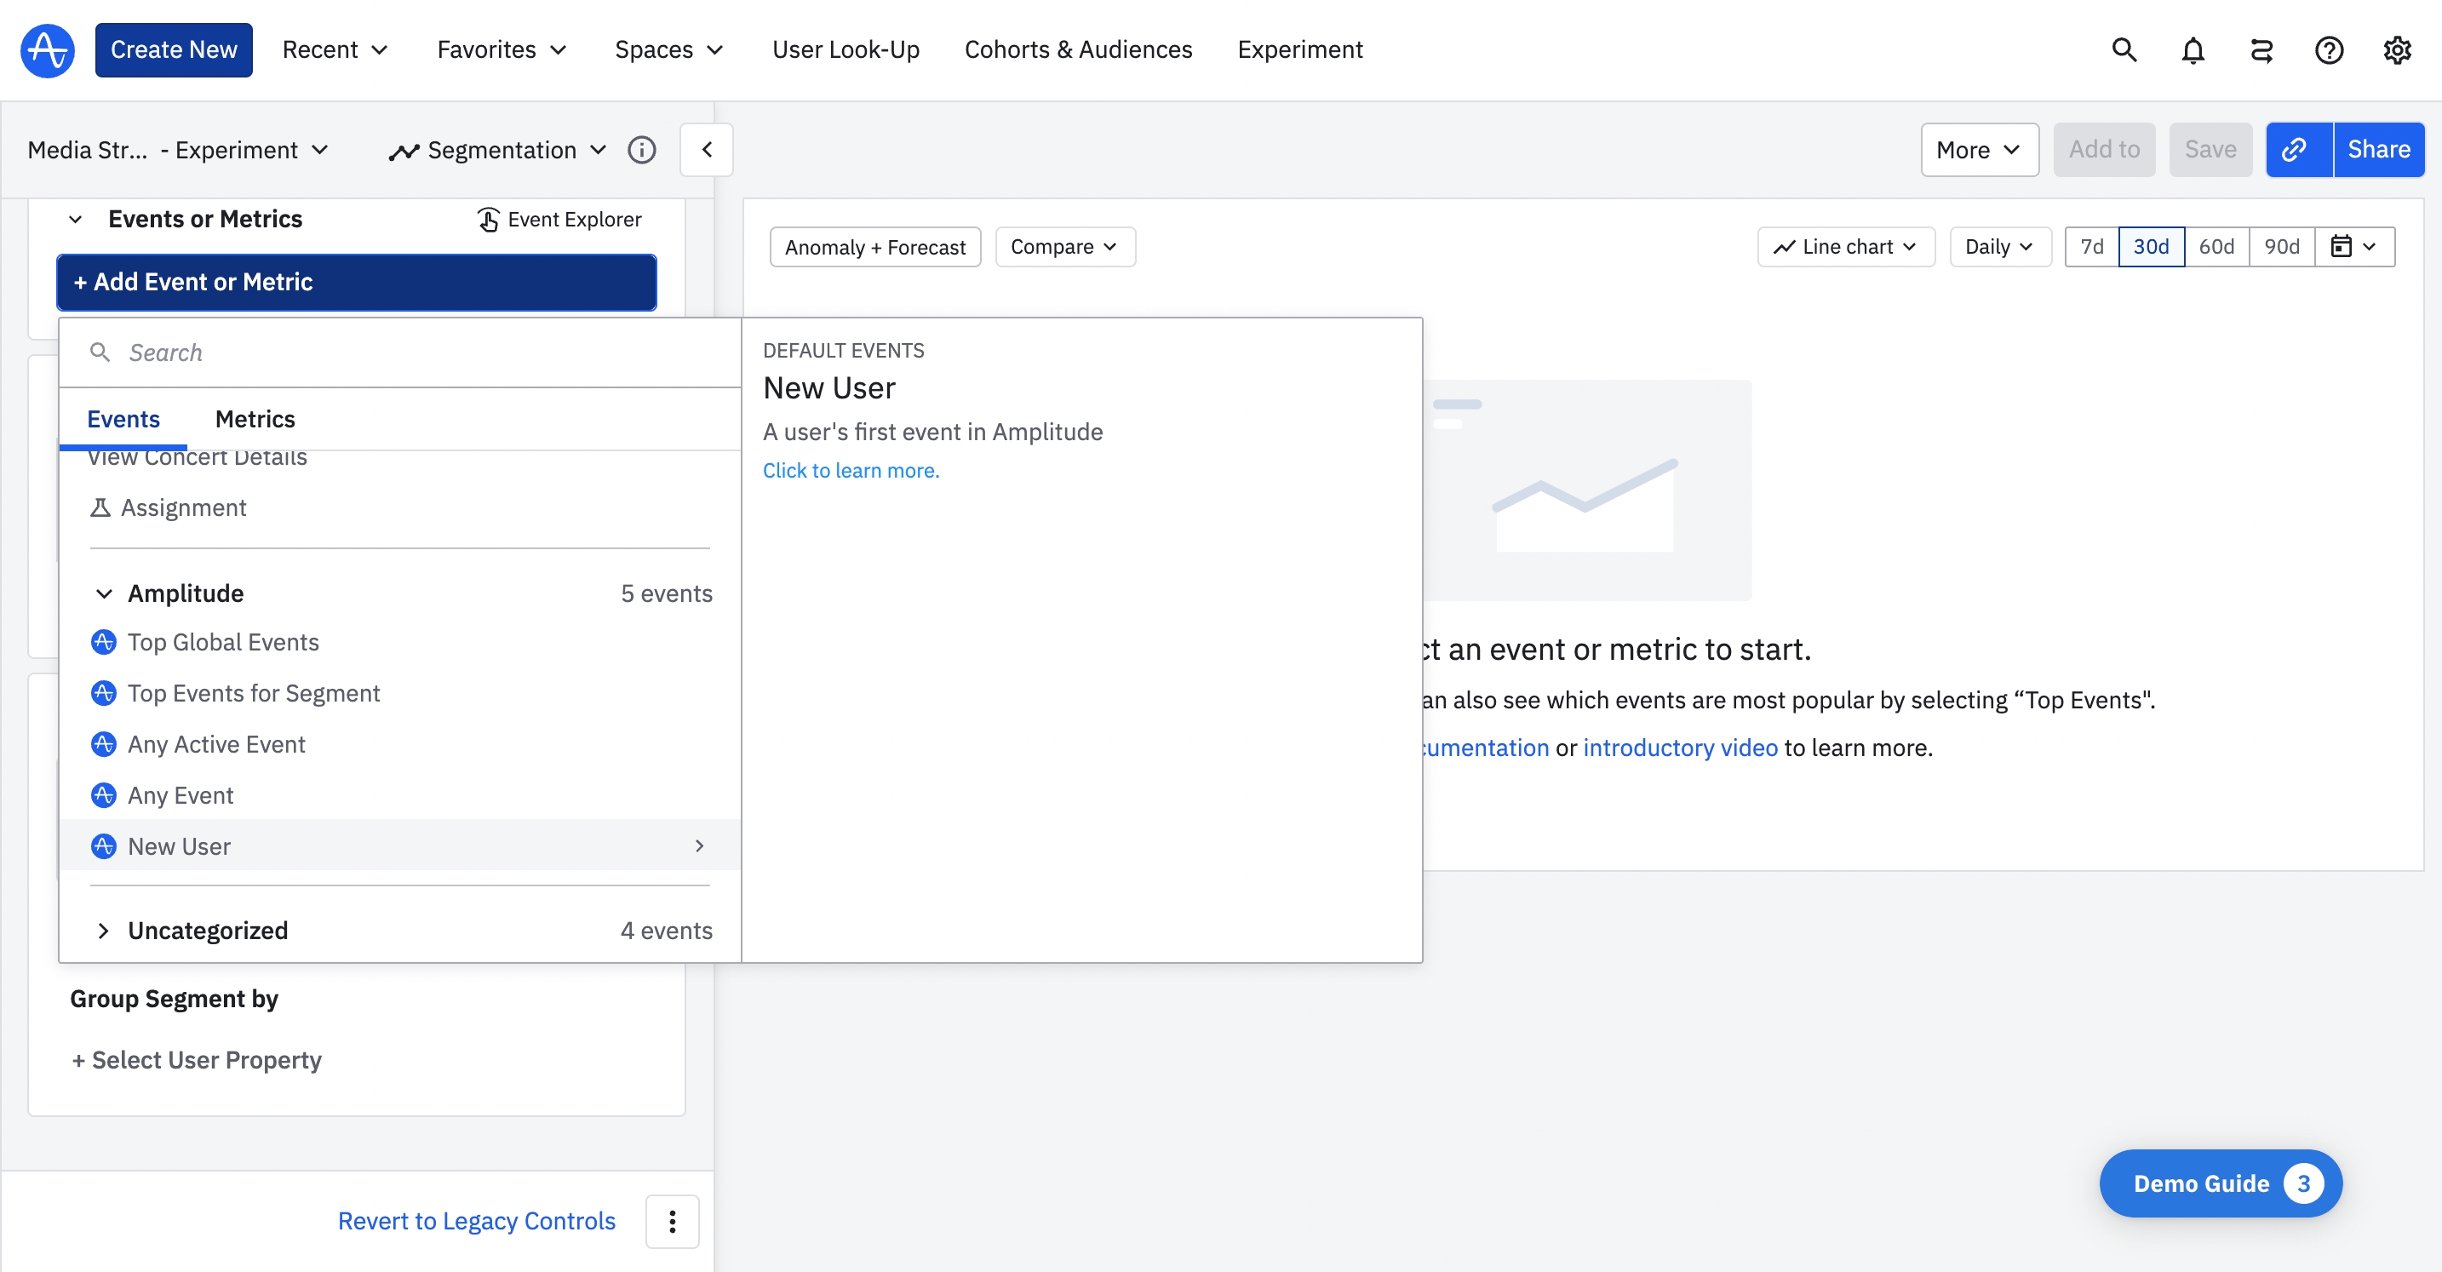
Task: Open the settings gear icon
Action: pyautogui.click(x=2397, y=50)
